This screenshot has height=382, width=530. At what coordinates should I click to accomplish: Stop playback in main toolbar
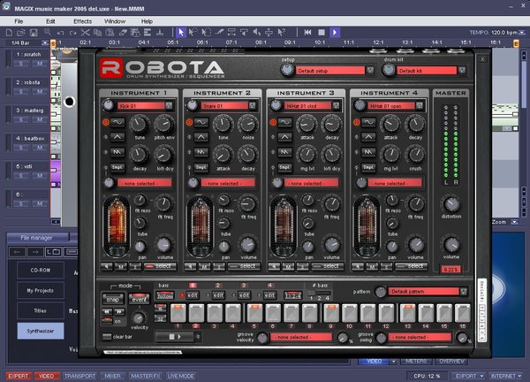tap(322, 33)
